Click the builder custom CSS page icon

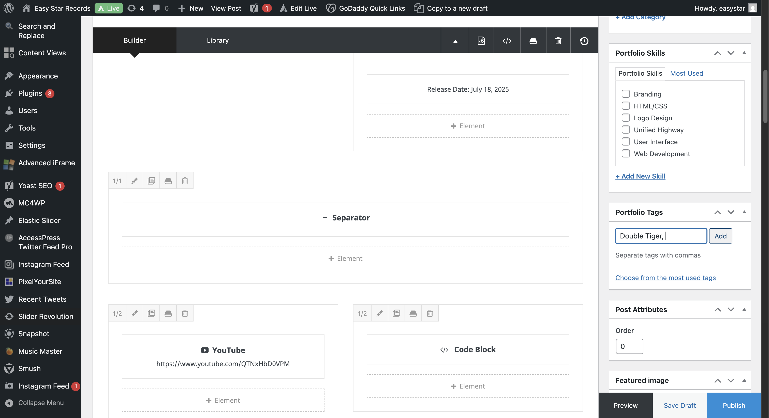pos(481,41)
